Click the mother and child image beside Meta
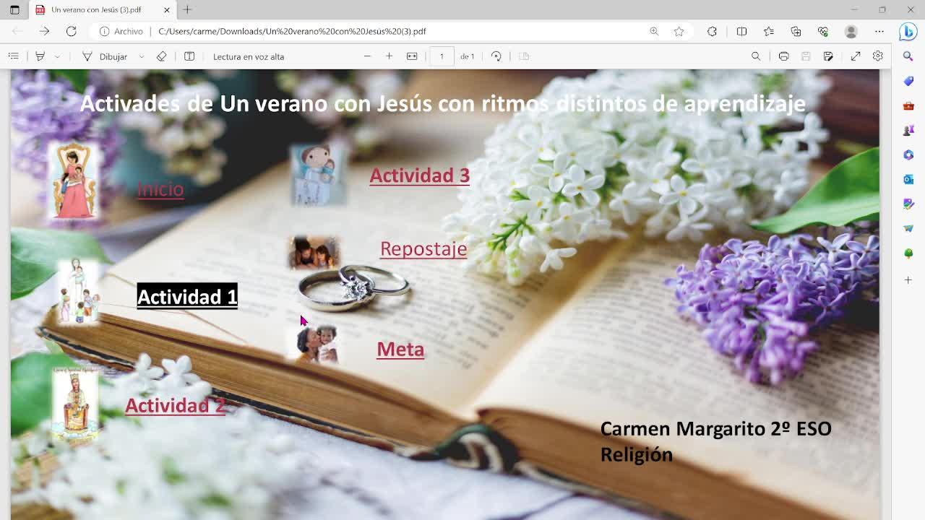 pos(317,343)
